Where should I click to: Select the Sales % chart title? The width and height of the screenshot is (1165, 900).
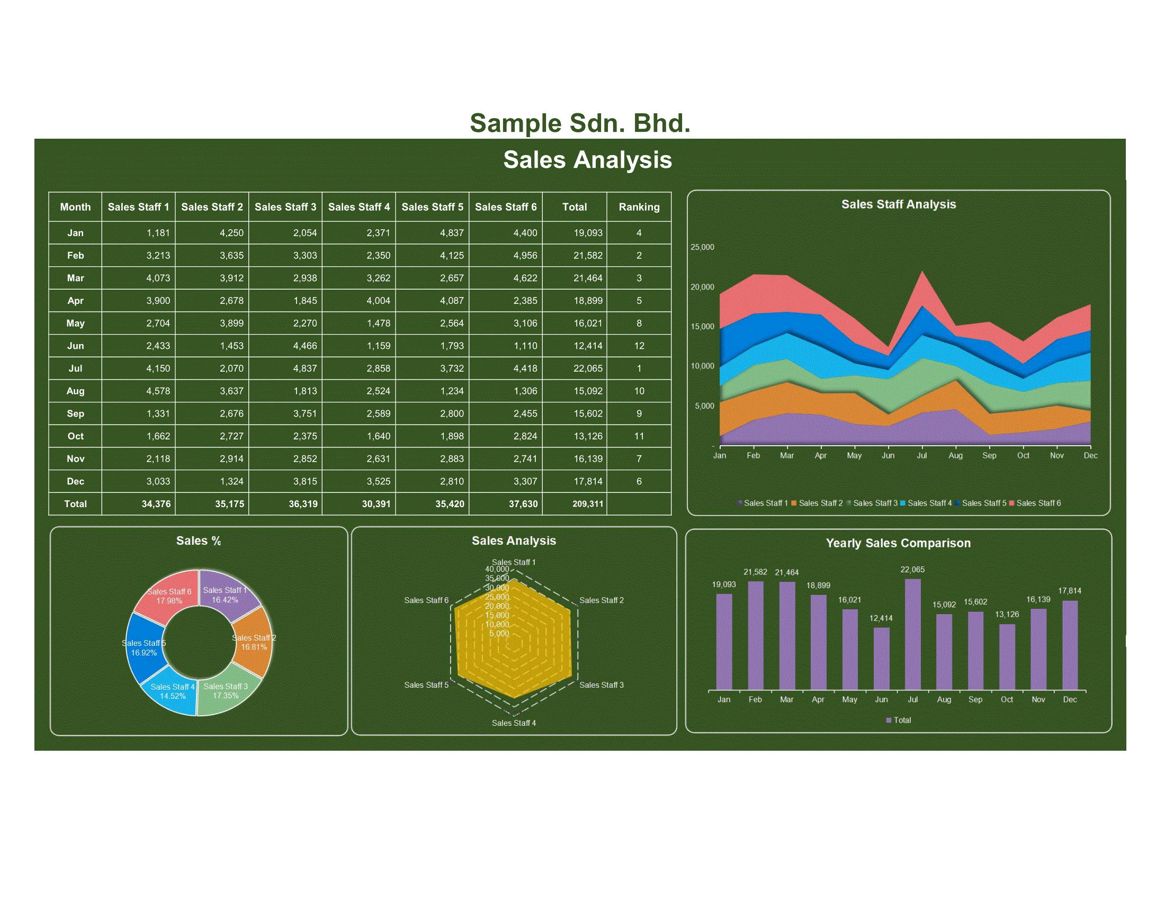(x=199, y=541)
